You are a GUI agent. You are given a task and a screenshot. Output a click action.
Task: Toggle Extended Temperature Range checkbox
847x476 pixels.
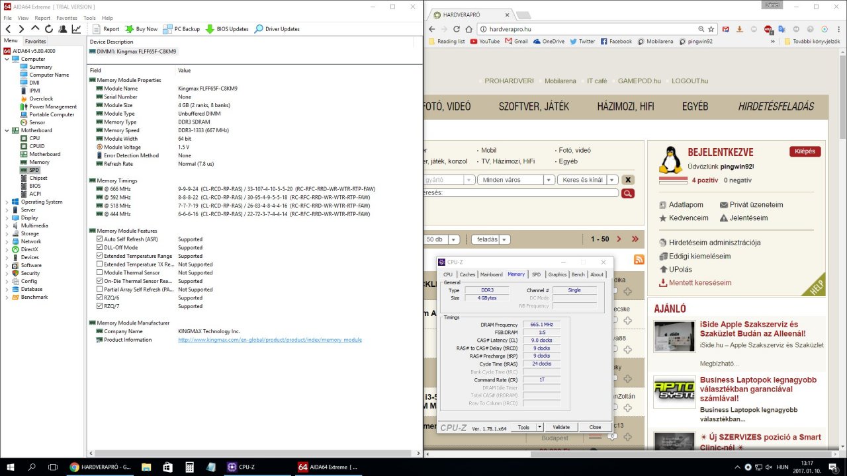100,256
